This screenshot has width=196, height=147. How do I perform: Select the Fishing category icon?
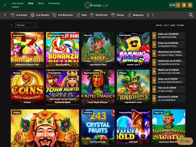(x=113, y=15)
